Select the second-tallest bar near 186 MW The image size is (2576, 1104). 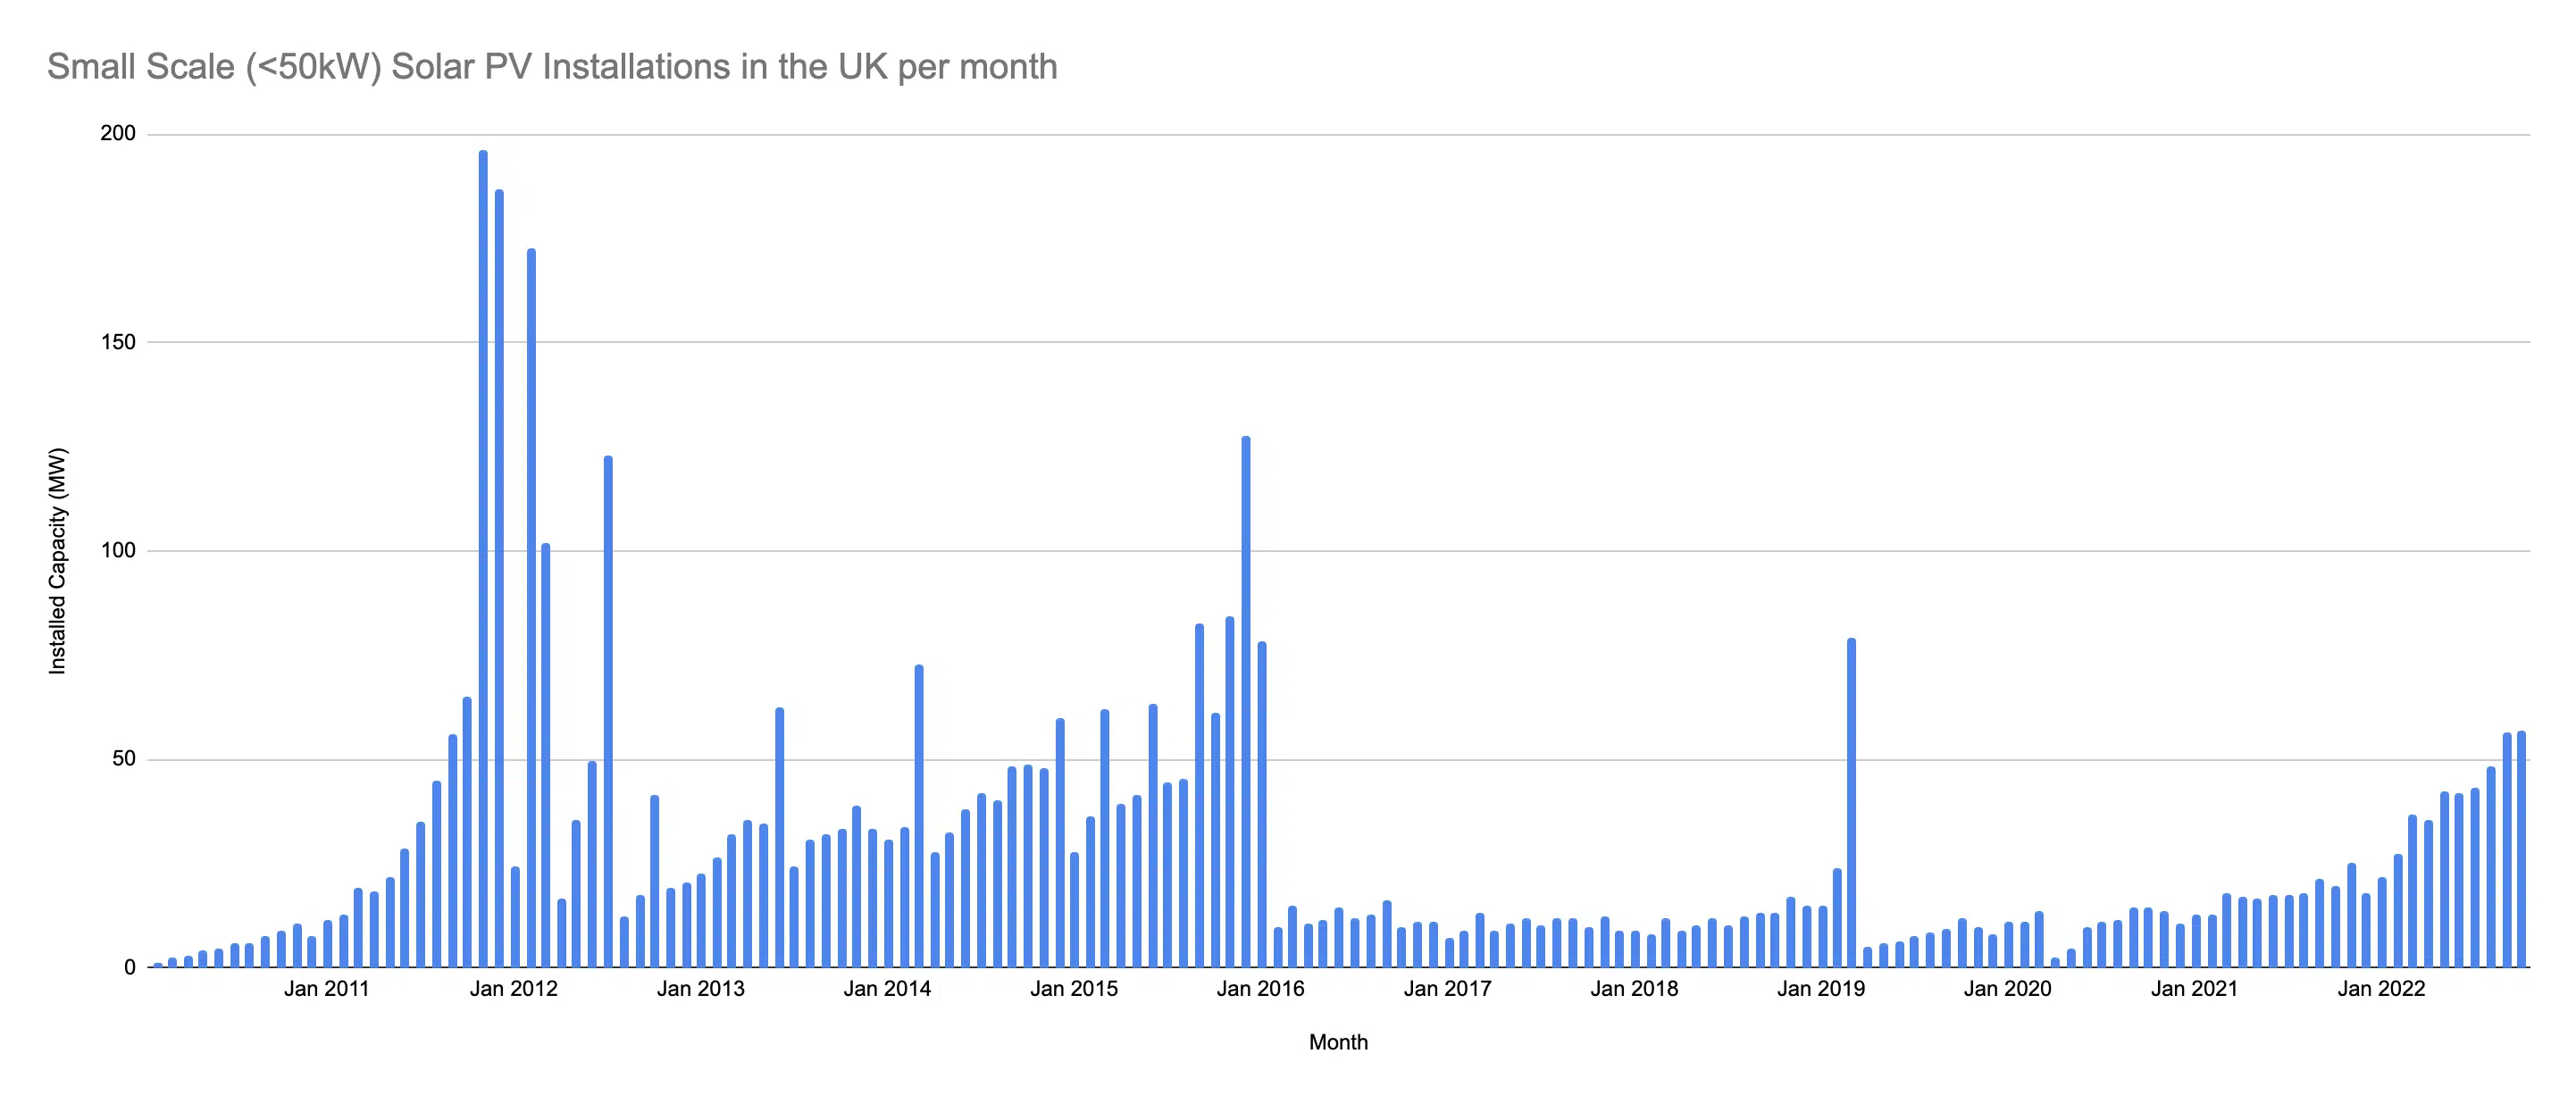(499, 579)
